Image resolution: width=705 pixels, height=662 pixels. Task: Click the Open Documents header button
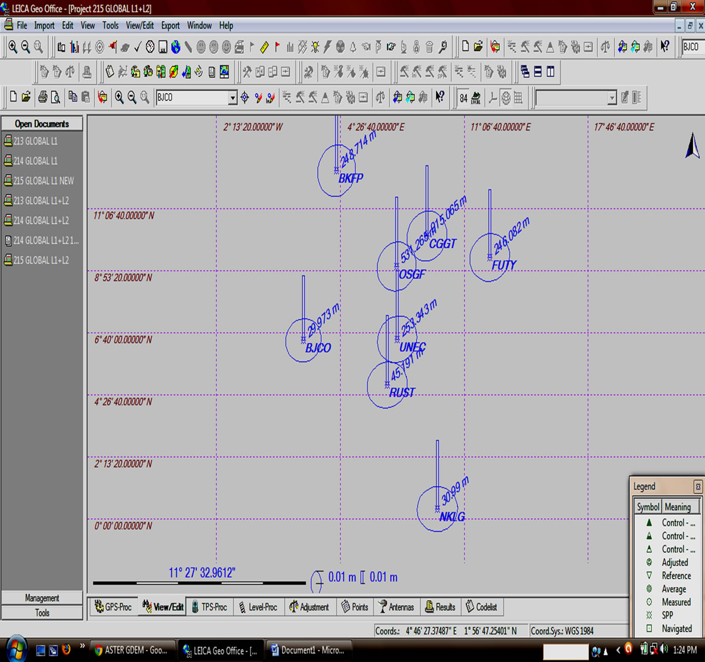click(42, 124)
